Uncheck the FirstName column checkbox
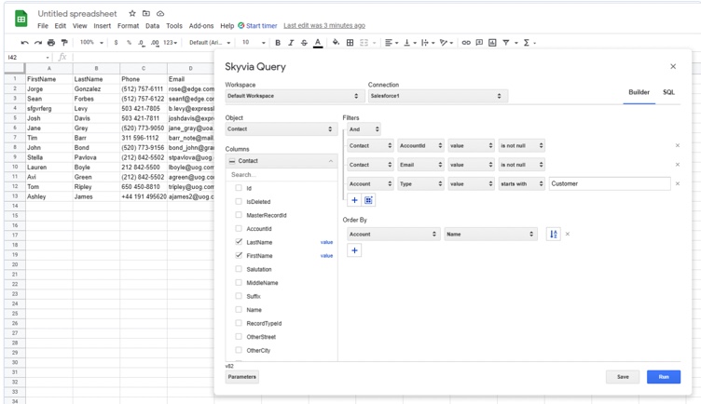 pos(239,255)
